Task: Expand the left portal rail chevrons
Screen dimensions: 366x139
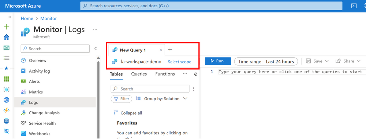Action: [x=10, y=17]
